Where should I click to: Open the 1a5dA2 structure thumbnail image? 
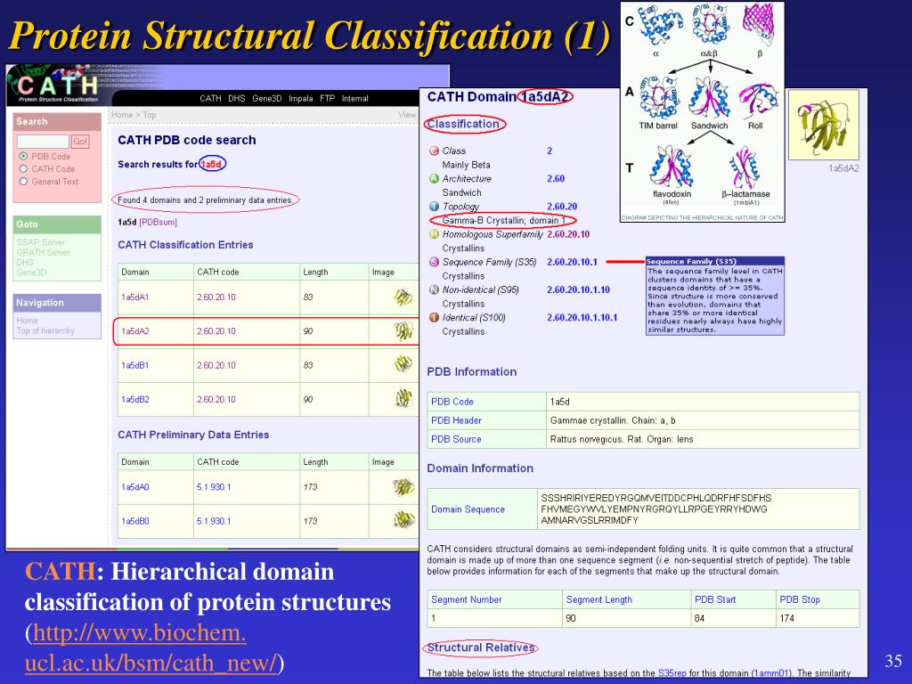pyautogui.click(x=824, y=125)
